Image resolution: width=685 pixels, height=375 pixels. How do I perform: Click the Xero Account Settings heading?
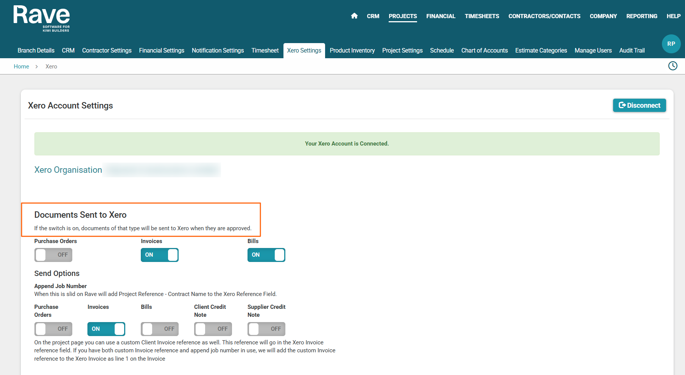(70, 105)
